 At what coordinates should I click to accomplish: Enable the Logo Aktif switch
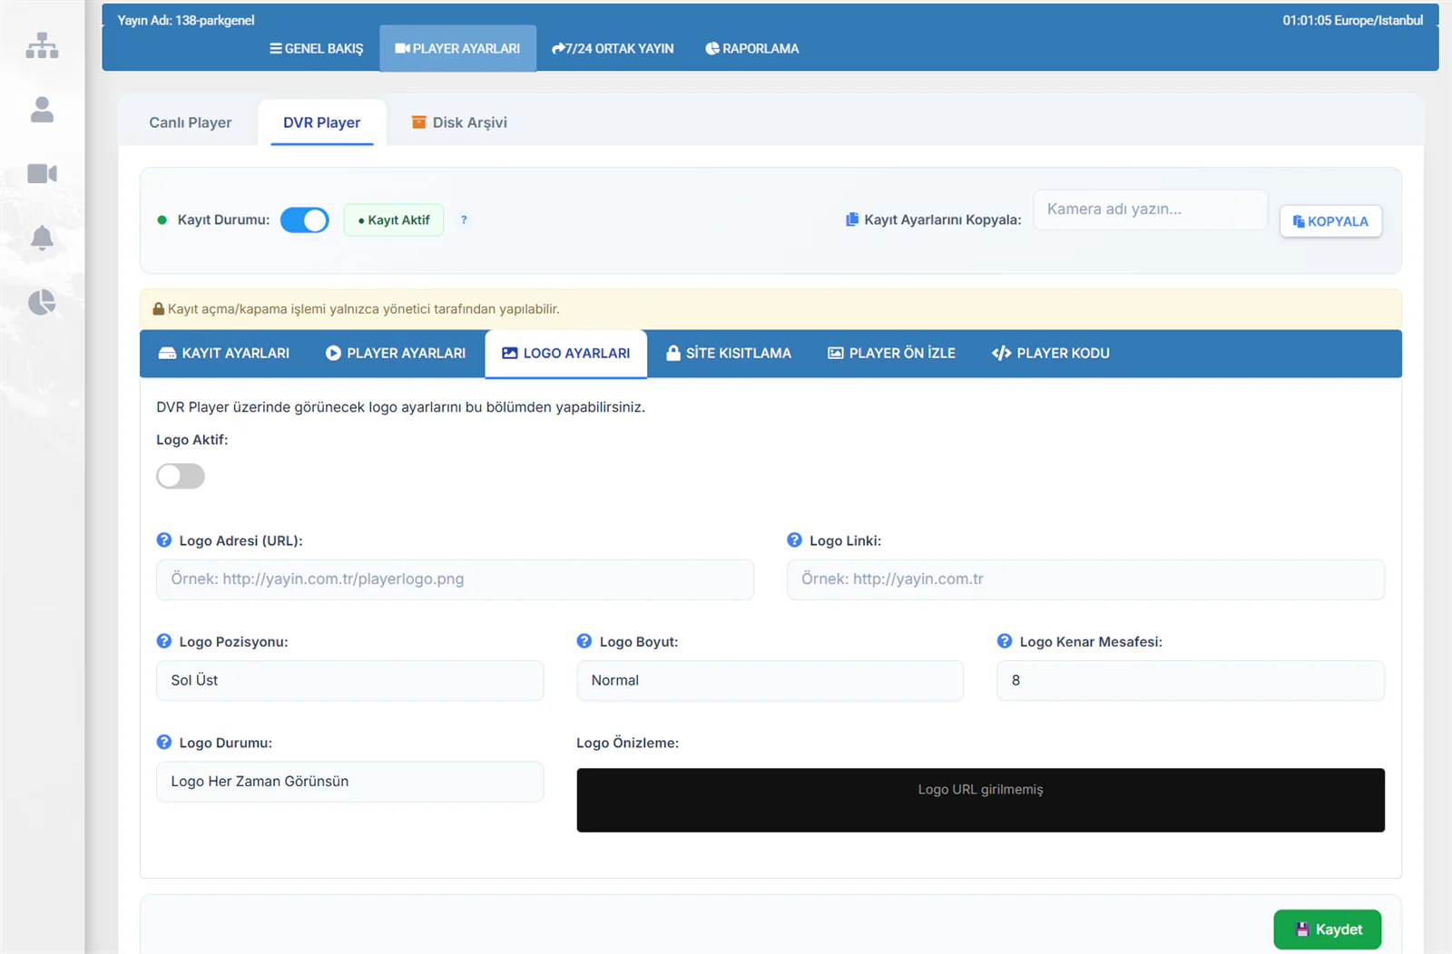[181, 476]
